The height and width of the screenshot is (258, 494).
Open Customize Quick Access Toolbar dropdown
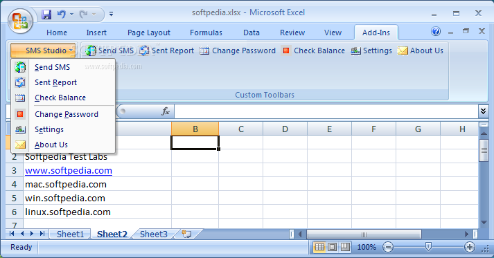(112, 14)
